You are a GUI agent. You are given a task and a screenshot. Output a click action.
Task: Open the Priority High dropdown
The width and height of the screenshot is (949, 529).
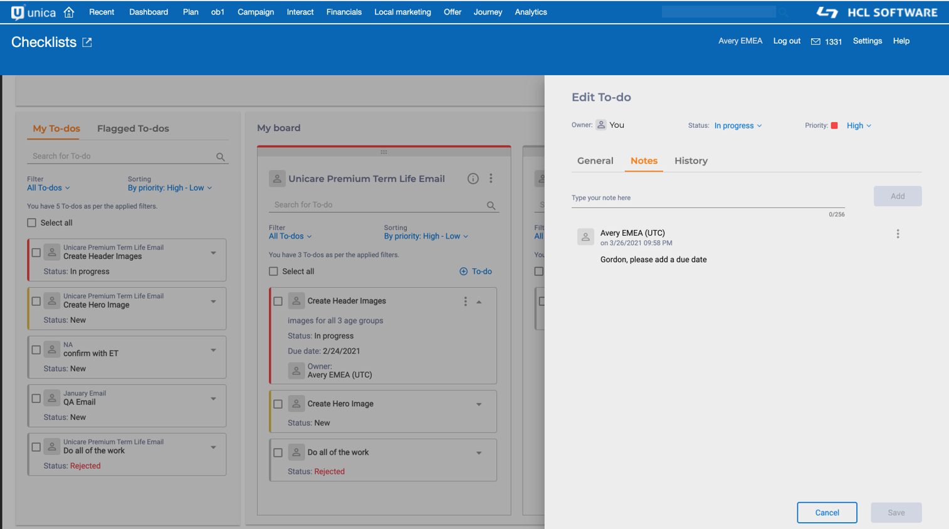[x=859, y=125]
